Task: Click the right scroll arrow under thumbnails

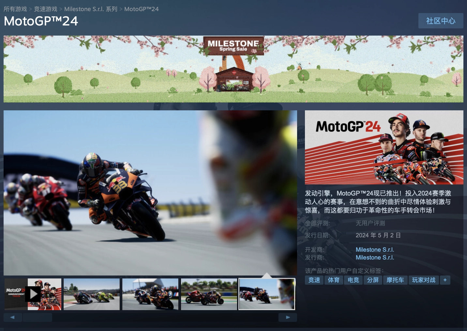Action: click(288, 317)
